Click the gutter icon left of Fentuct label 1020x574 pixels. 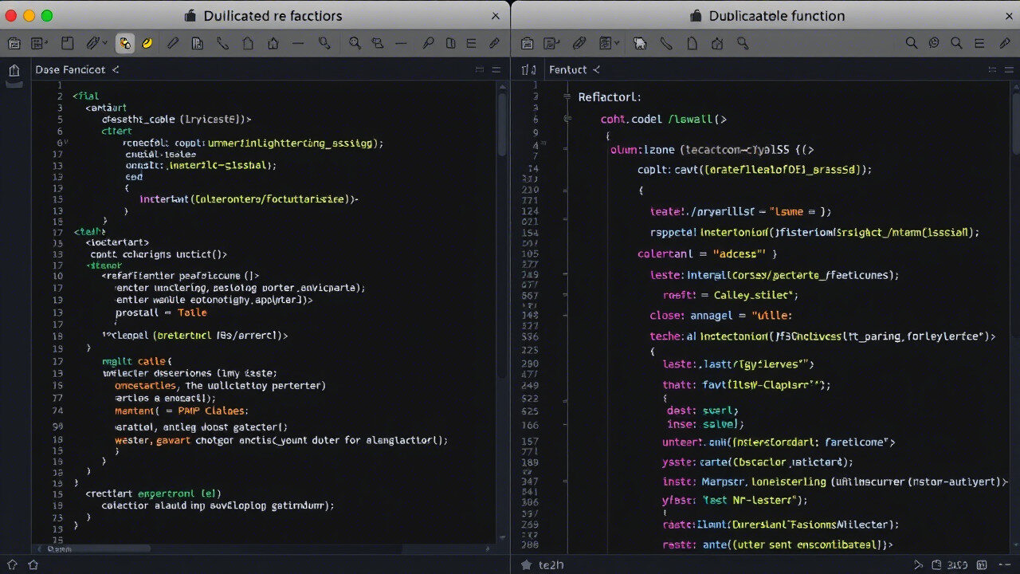[529, 70]
